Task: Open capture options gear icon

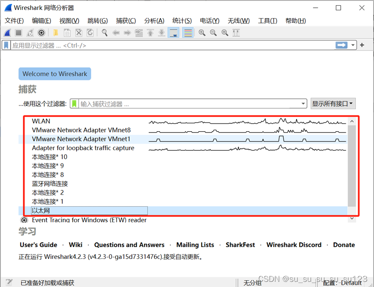Action: 42,33
